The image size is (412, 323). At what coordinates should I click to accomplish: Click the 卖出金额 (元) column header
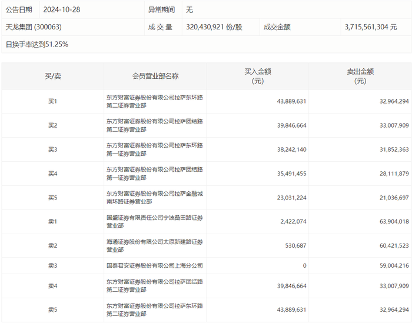[x=360, y=76]
